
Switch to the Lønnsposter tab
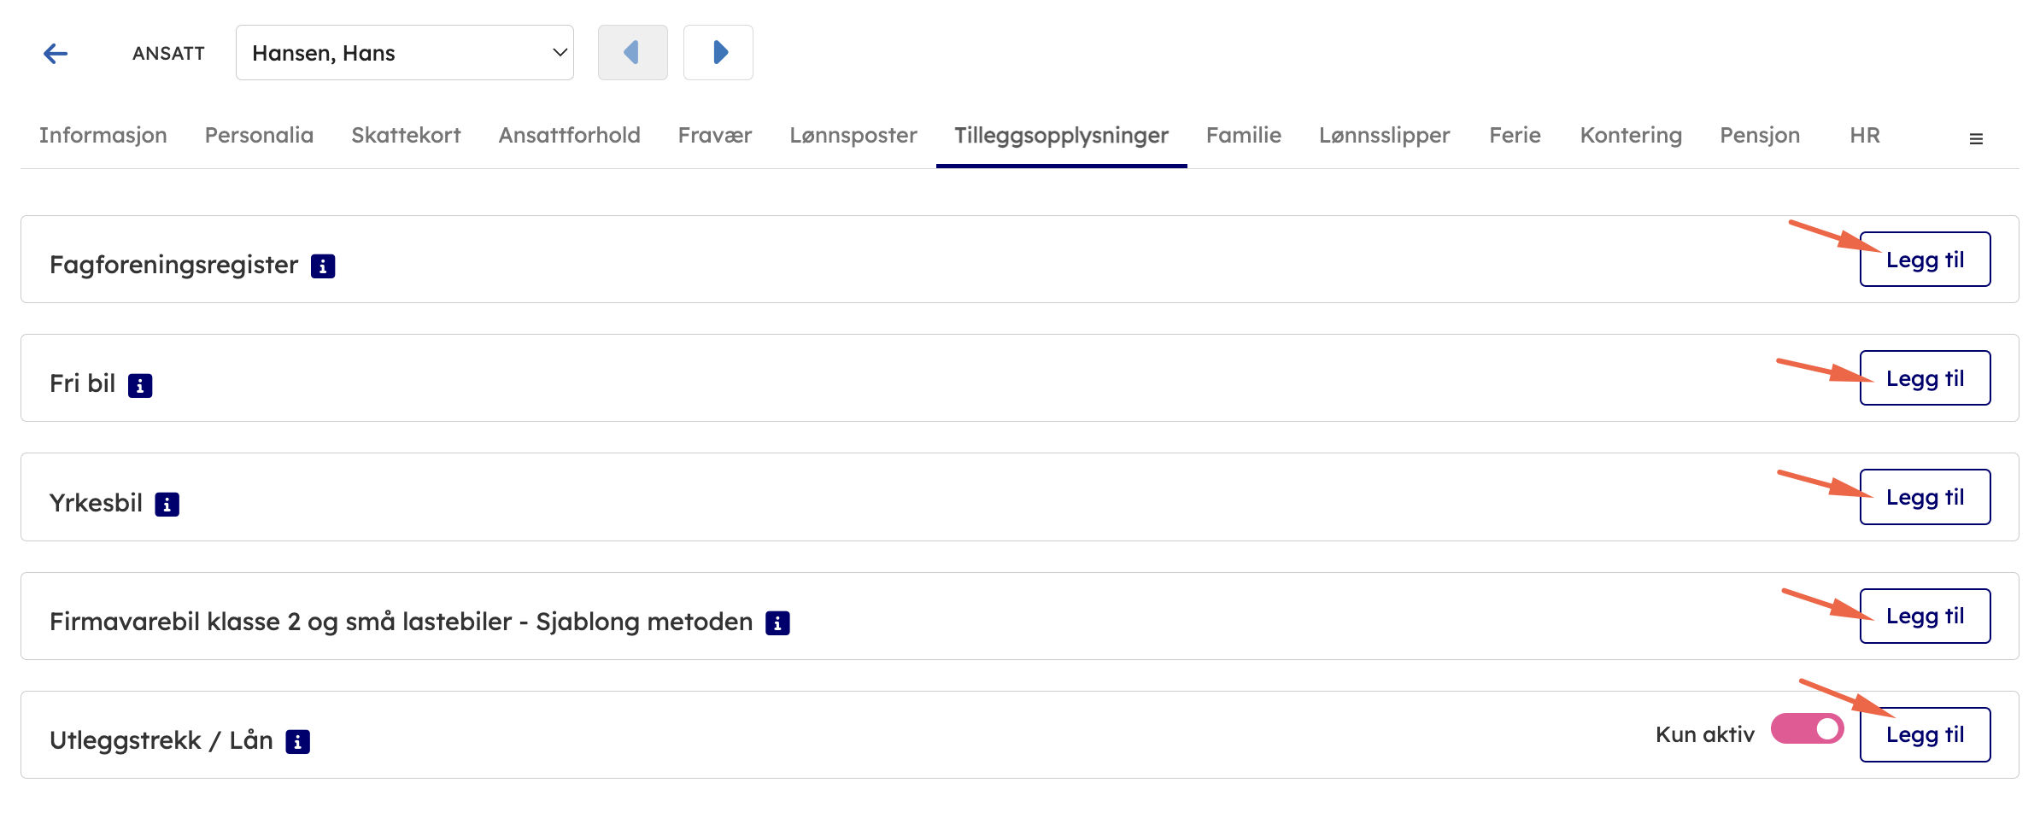point(853,135)
